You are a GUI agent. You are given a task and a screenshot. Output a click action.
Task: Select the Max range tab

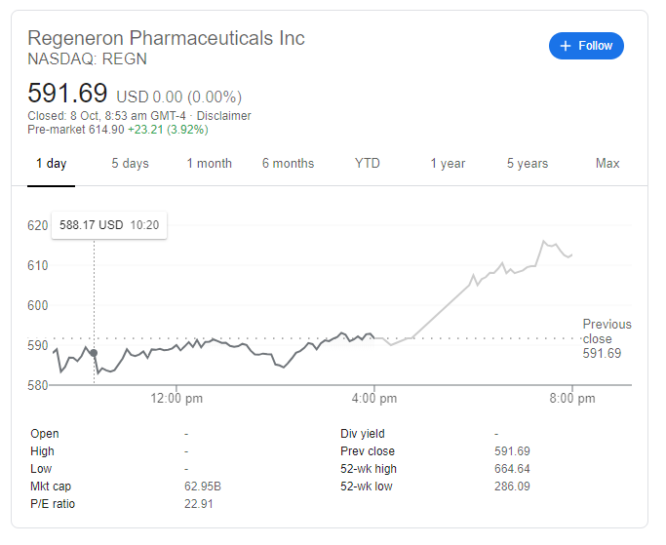coord(607,164)
